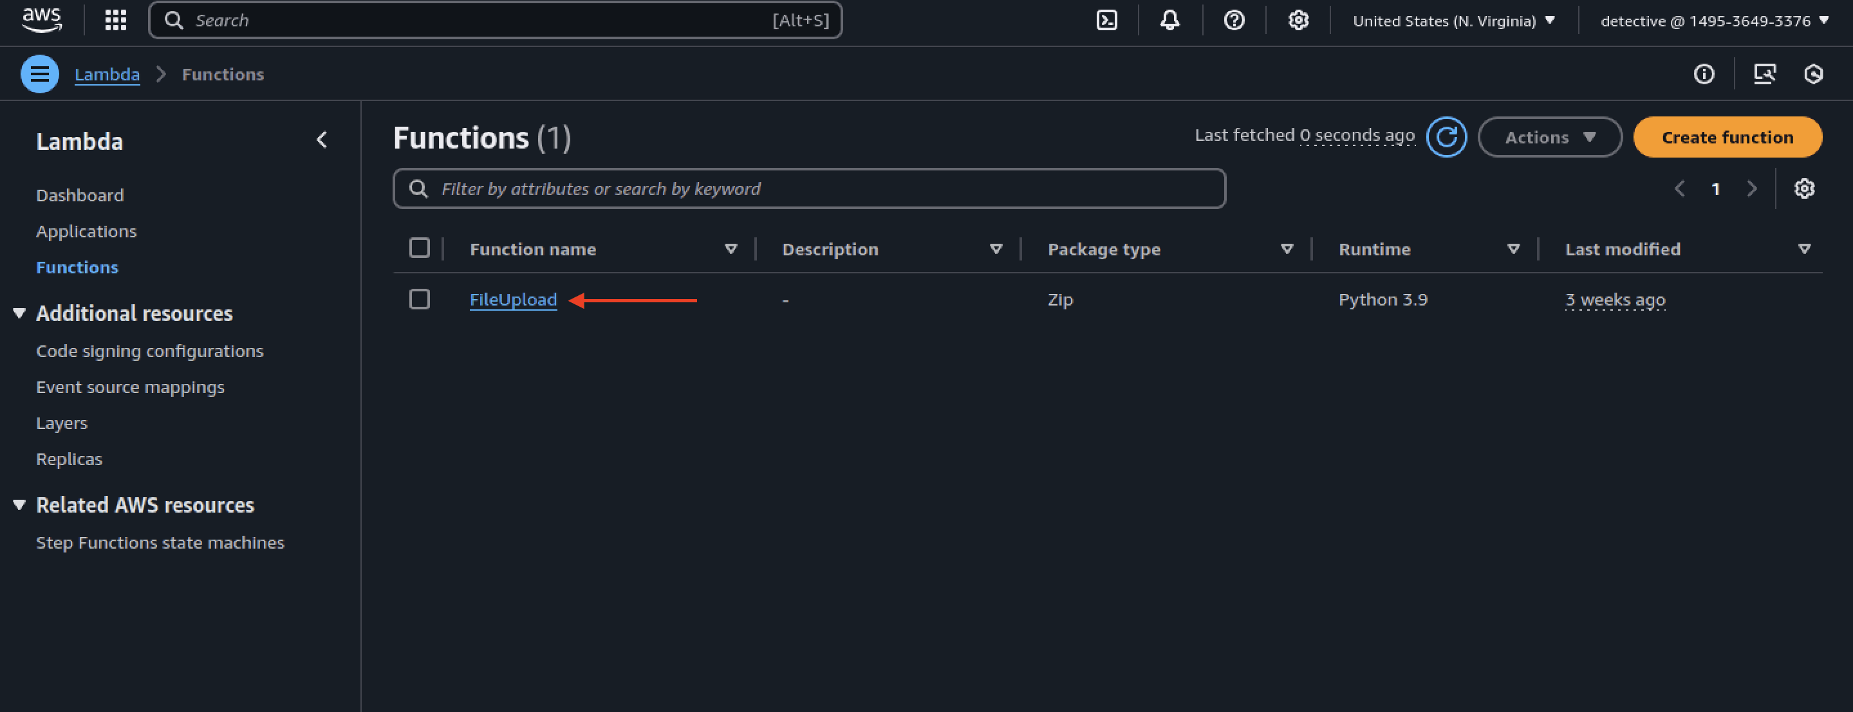Click the hexagon clock icon in the breadcrumb bar
Image resolution: width=1853 pixels, height=712 pixels.
pos(1814,74)
